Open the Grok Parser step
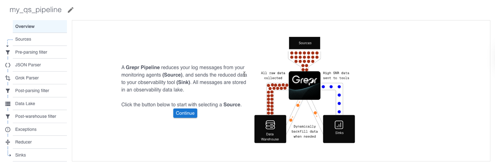Screen dimensions: 495x168 pos(40,78)
